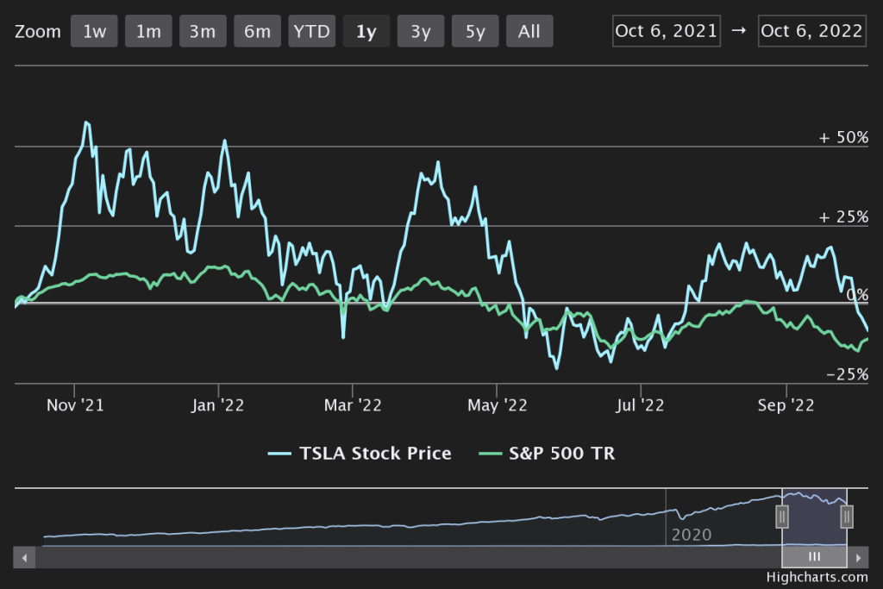Show All available data range

[x=529, y=32]
